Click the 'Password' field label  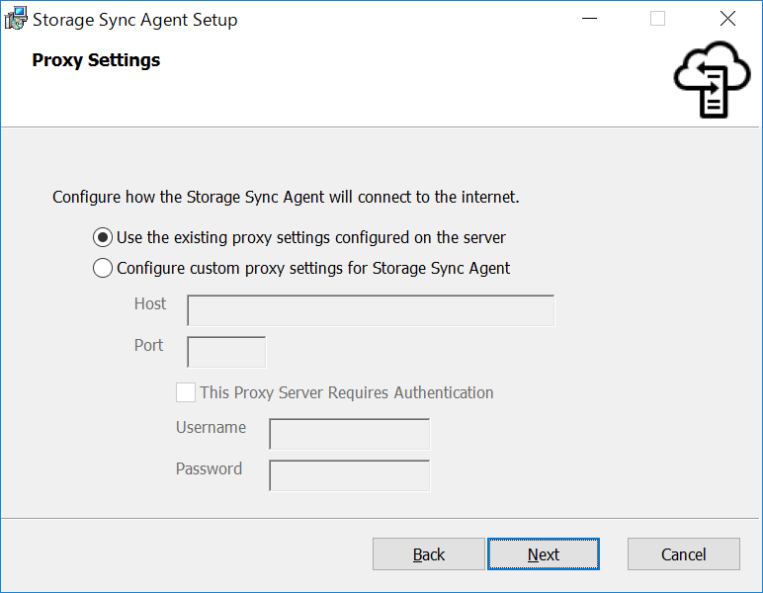[209, 468]
